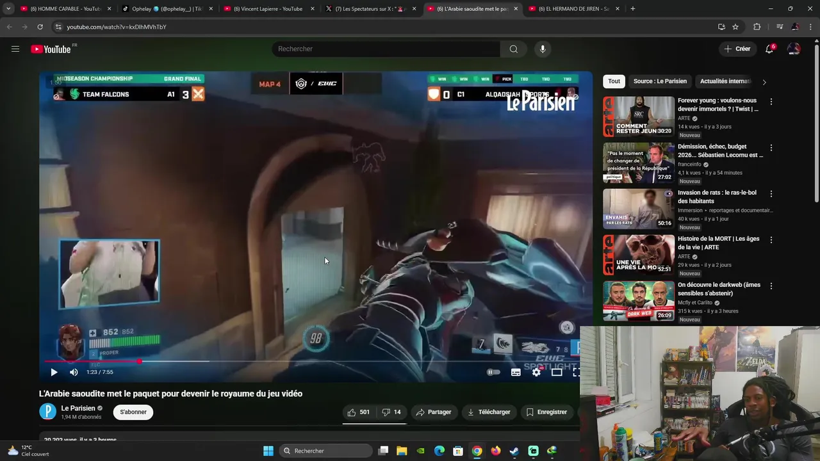
Task: Bookmark this page with the star
Action: pos(735,27)
